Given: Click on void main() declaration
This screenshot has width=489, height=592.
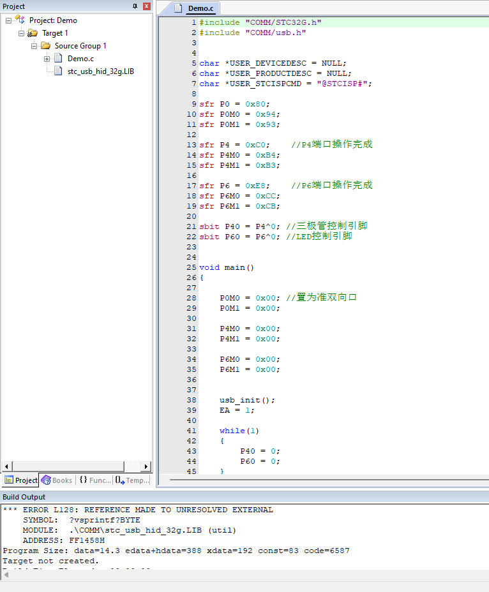Looking at the screenshot, I should point(227,268).
